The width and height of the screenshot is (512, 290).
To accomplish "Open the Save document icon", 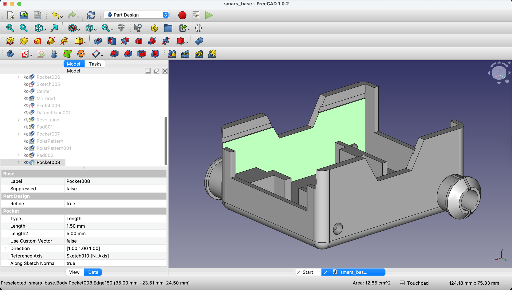I will click(x=37, y=15).
